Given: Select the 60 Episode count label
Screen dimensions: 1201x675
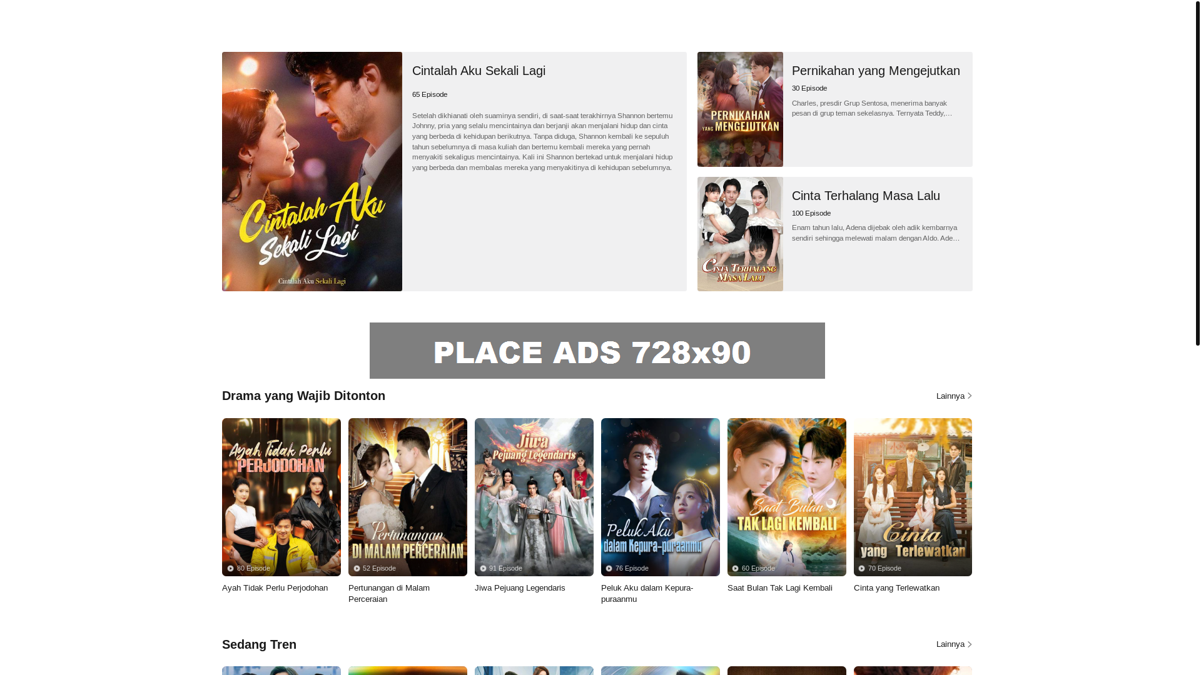Looking at the screenshot, I should click(x=758, y=569).
